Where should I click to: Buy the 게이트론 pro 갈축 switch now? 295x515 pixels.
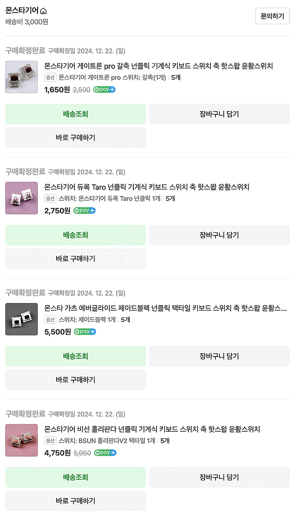76,138
